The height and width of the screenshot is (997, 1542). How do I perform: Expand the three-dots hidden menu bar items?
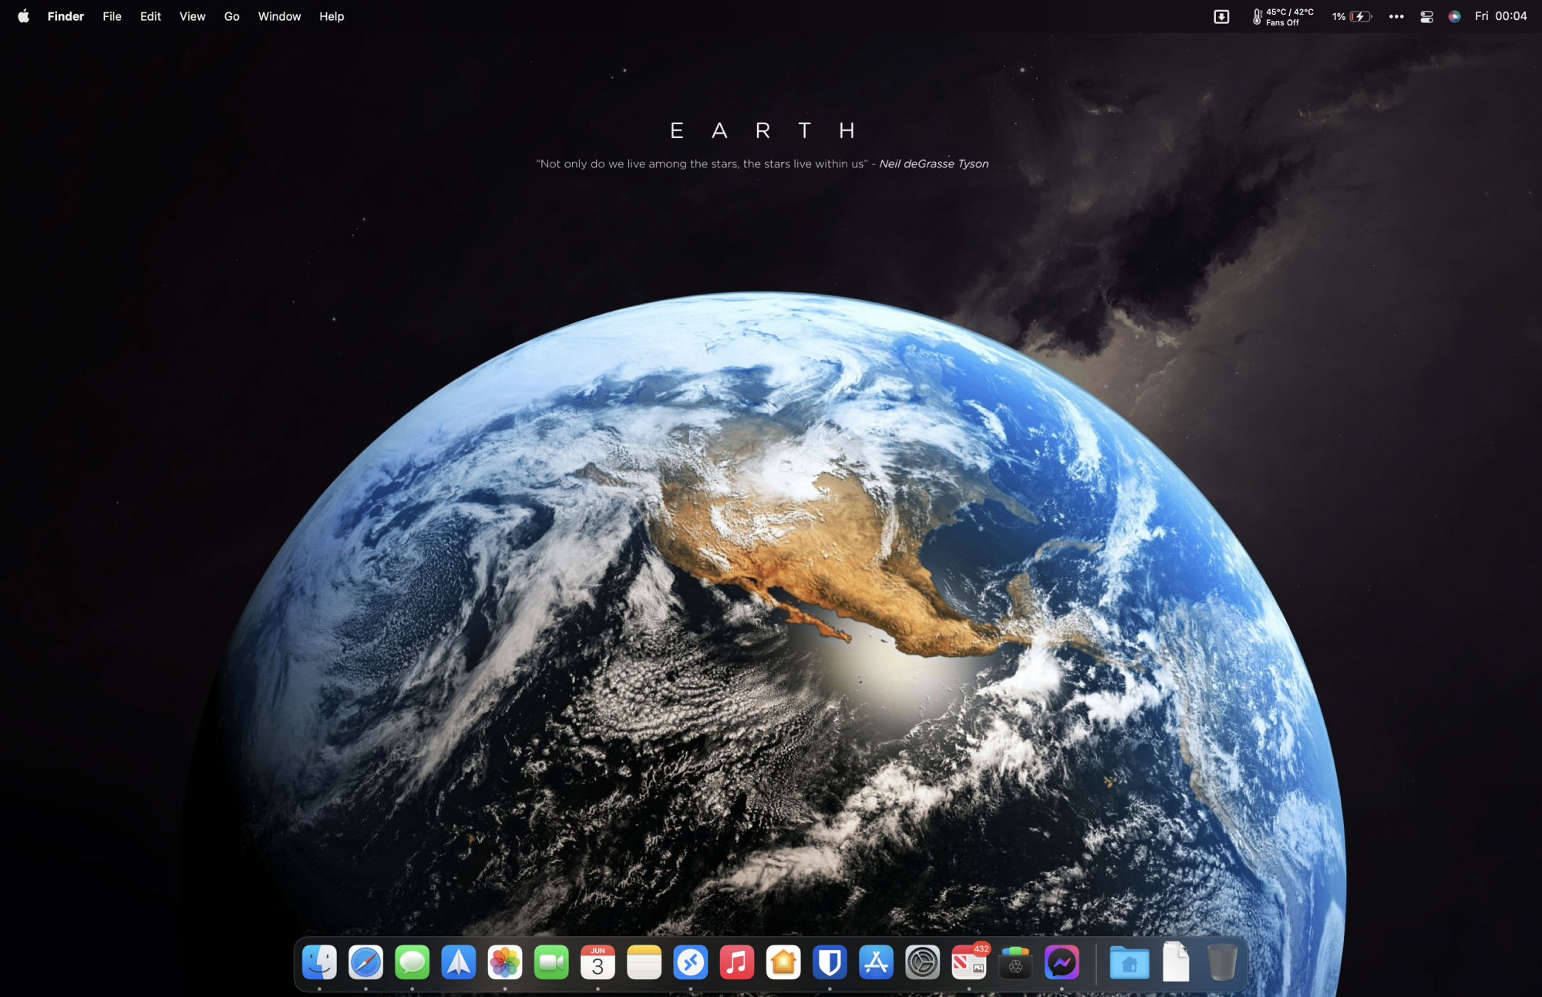[1396, 16]
